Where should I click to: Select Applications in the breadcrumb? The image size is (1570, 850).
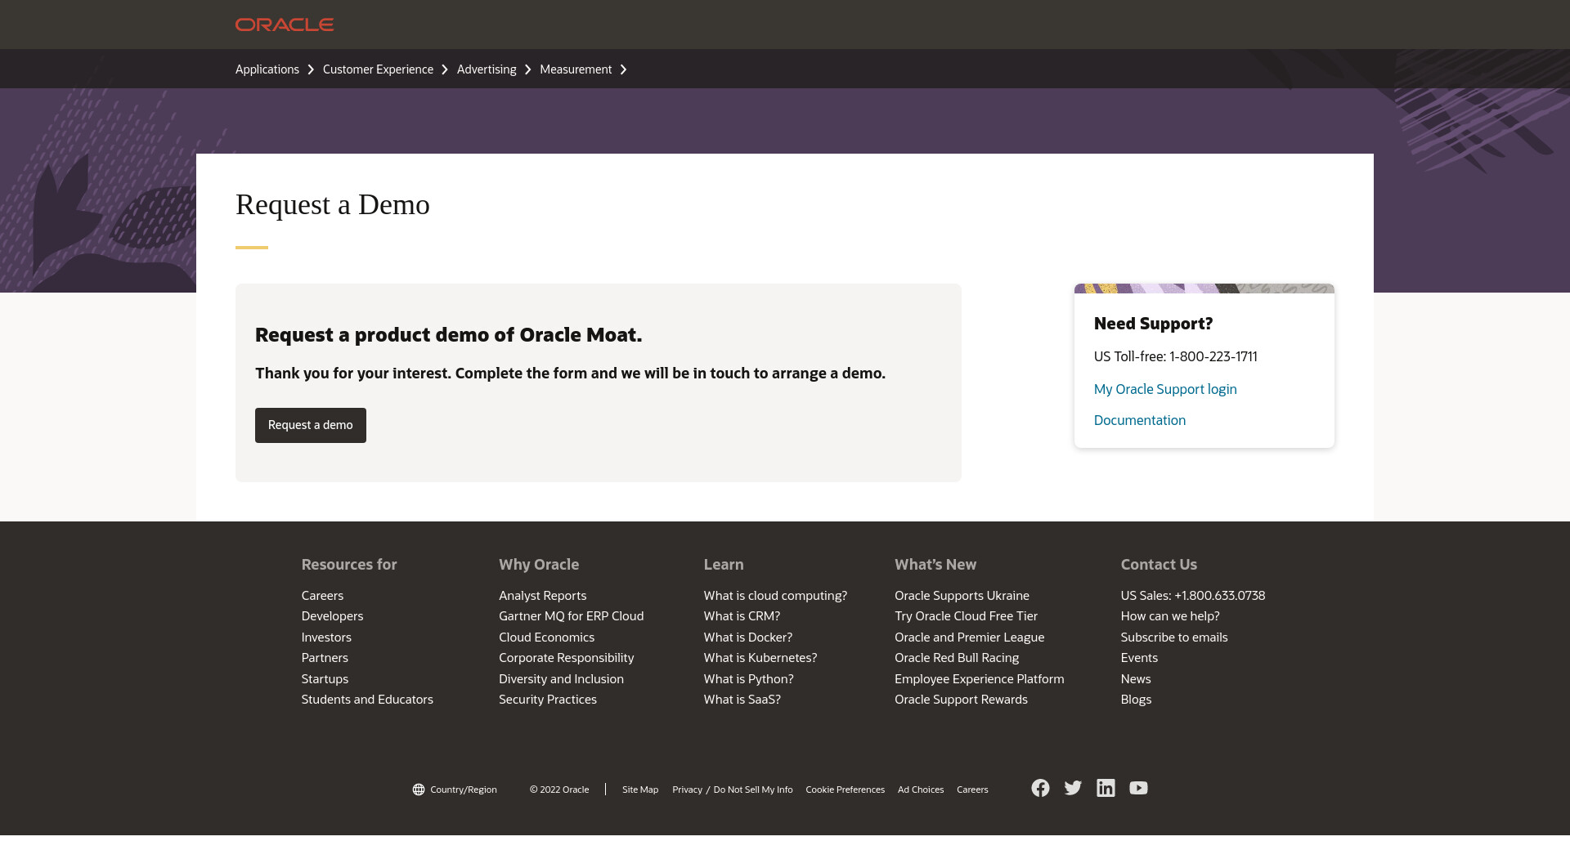pyautogui.click(x=267, y=69)
